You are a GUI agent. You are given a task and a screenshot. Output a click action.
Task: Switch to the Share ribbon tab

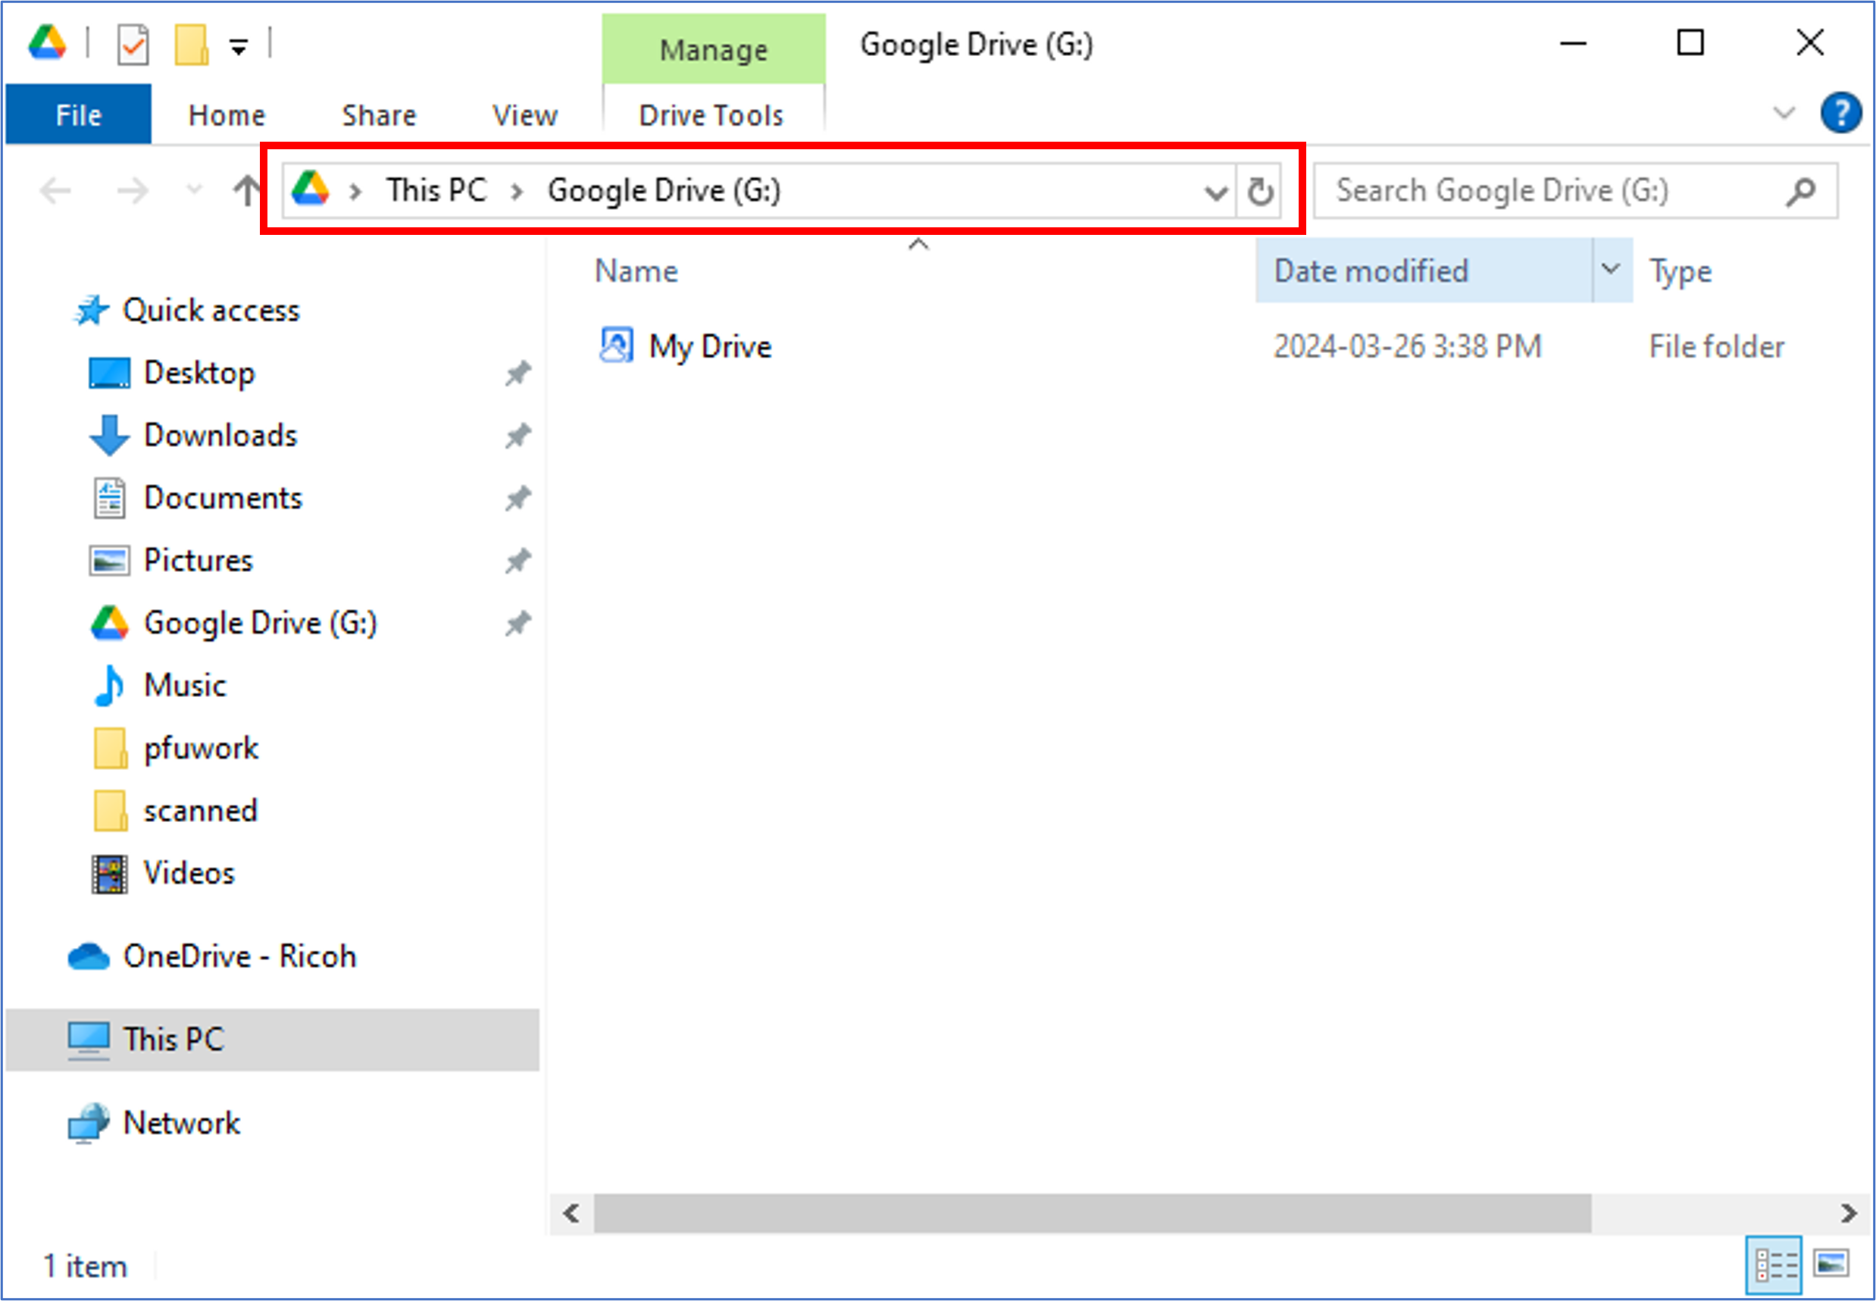pyautogui.click(x=379, y=115)
